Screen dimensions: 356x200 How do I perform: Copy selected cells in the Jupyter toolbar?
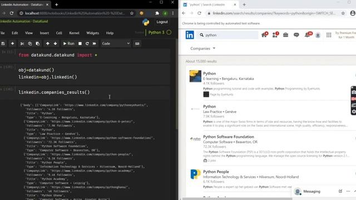(29, 43)
